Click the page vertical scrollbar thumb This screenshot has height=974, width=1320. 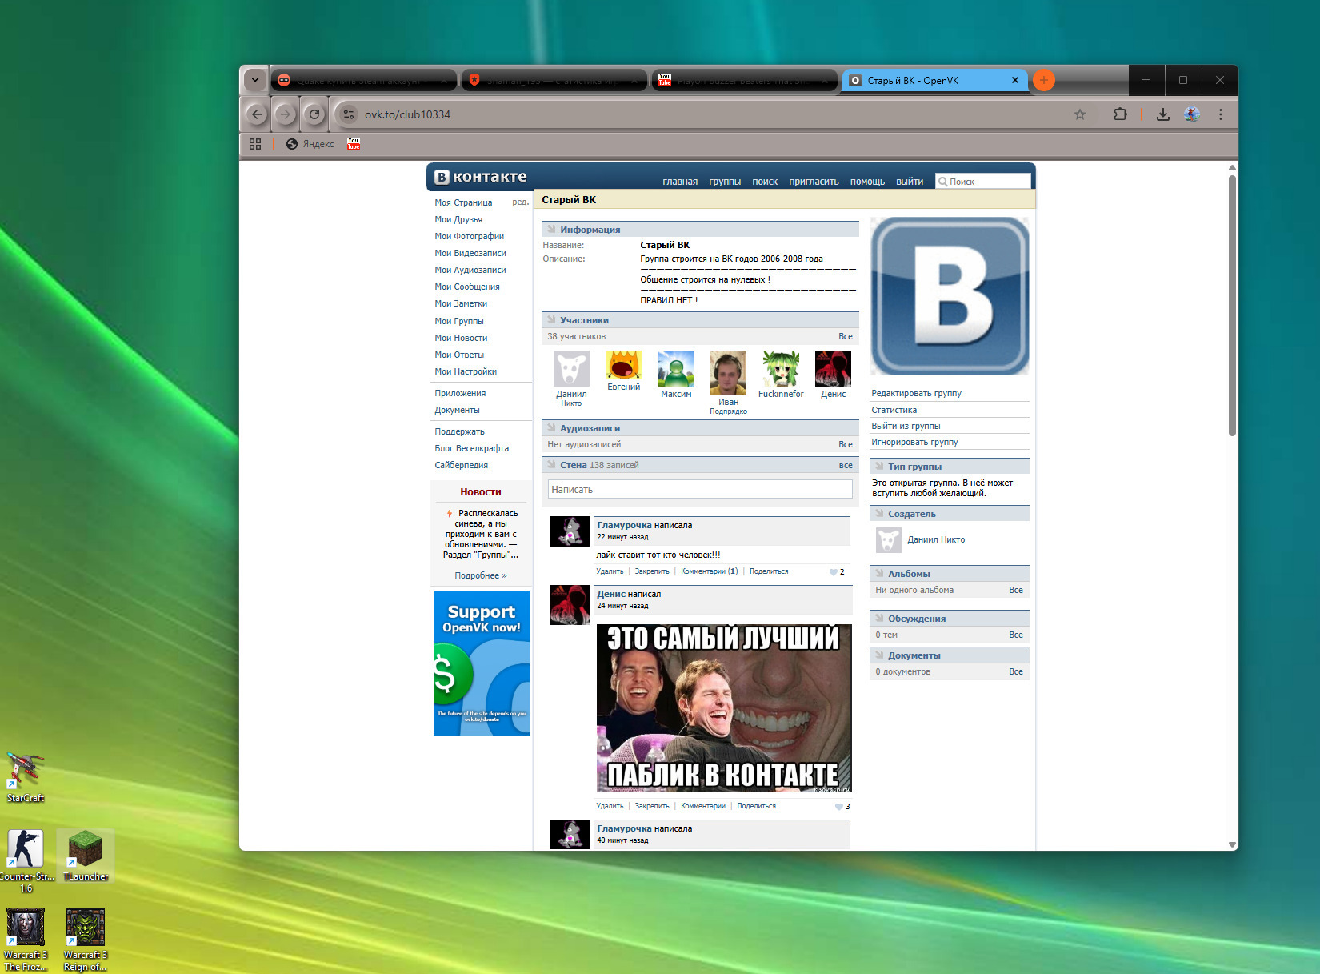1232,304
